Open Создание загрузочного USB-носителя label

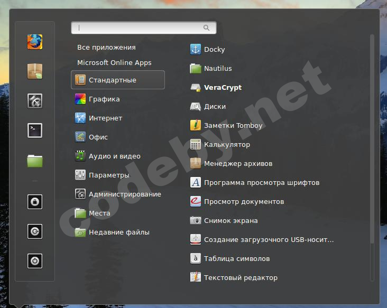[269, 240]
